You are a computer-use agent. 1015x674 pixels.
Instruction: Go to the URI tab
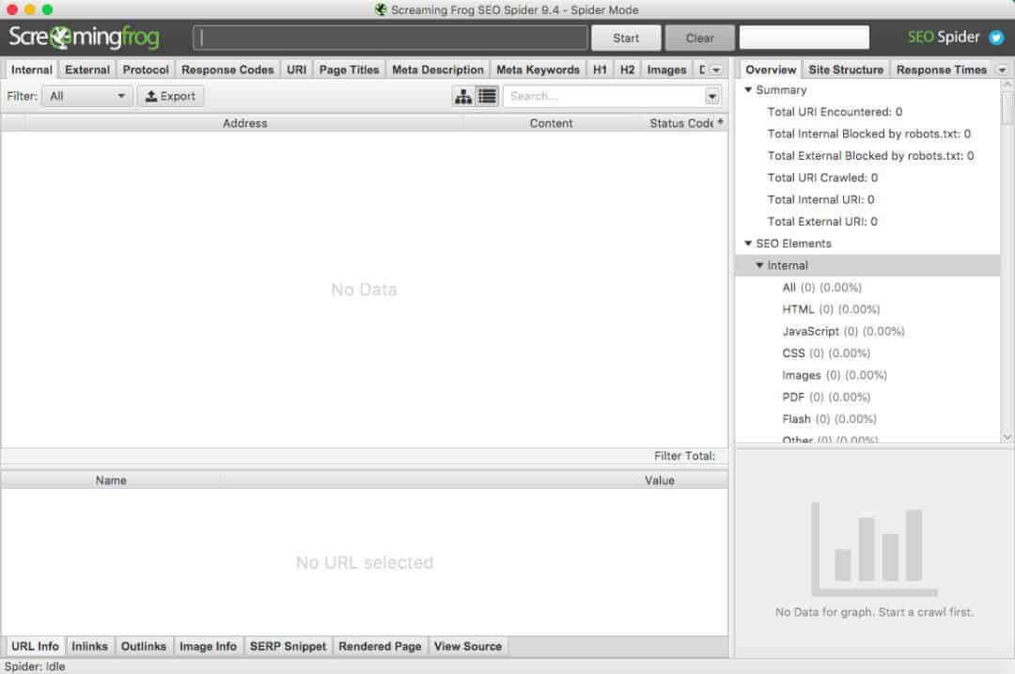tap(296, 70)
